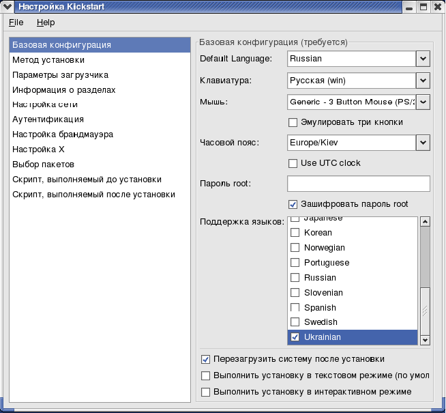Open Параметры загрузчика section
The image size is (446, 413).
[x=100, y=75]
